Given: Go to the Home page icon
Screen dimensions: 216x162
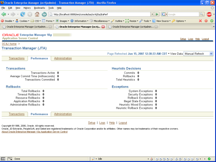Looking at the screenshot, I should [x=37, y=14].
